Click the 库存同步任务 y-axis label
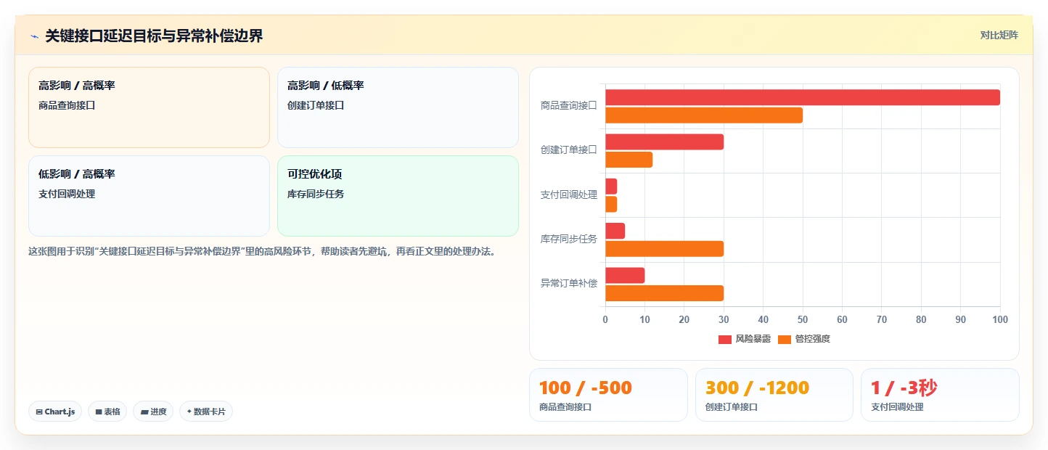The image size is (1048, 450). [569, 239]
